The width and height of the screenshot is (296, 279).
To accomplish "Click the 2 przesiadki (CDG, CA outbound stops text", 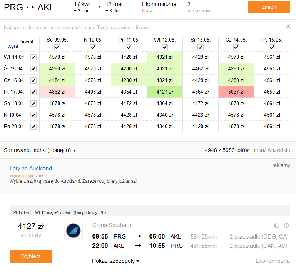I will coord(258,237).
